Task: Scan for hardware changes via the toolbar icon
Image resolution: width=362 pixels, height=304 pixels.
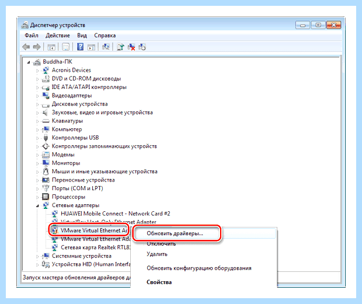Action: [106, 47]
